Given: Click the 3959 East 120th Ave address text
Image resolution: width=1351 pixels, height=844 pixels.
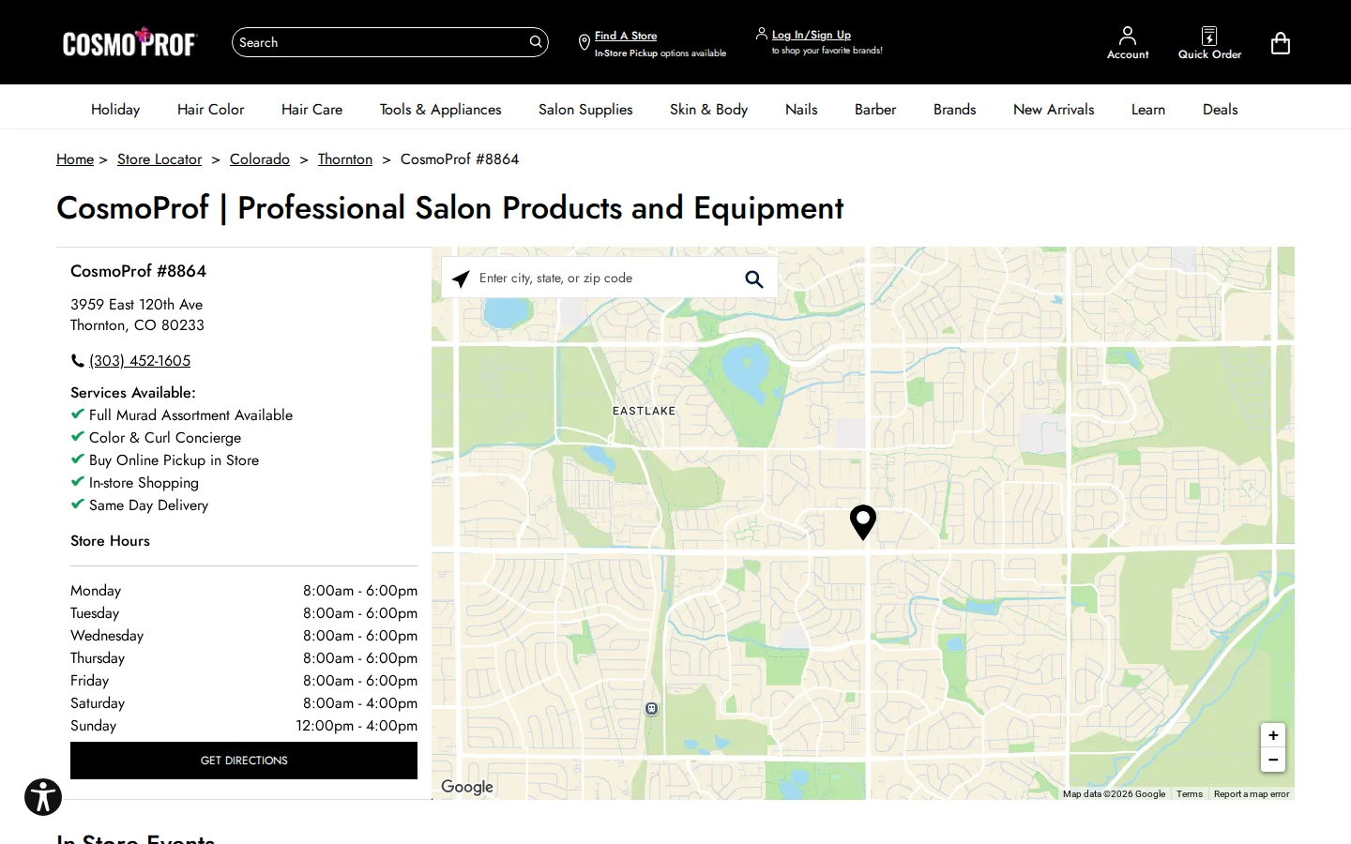Looking at the screenshot, I should tap(136, 305).
